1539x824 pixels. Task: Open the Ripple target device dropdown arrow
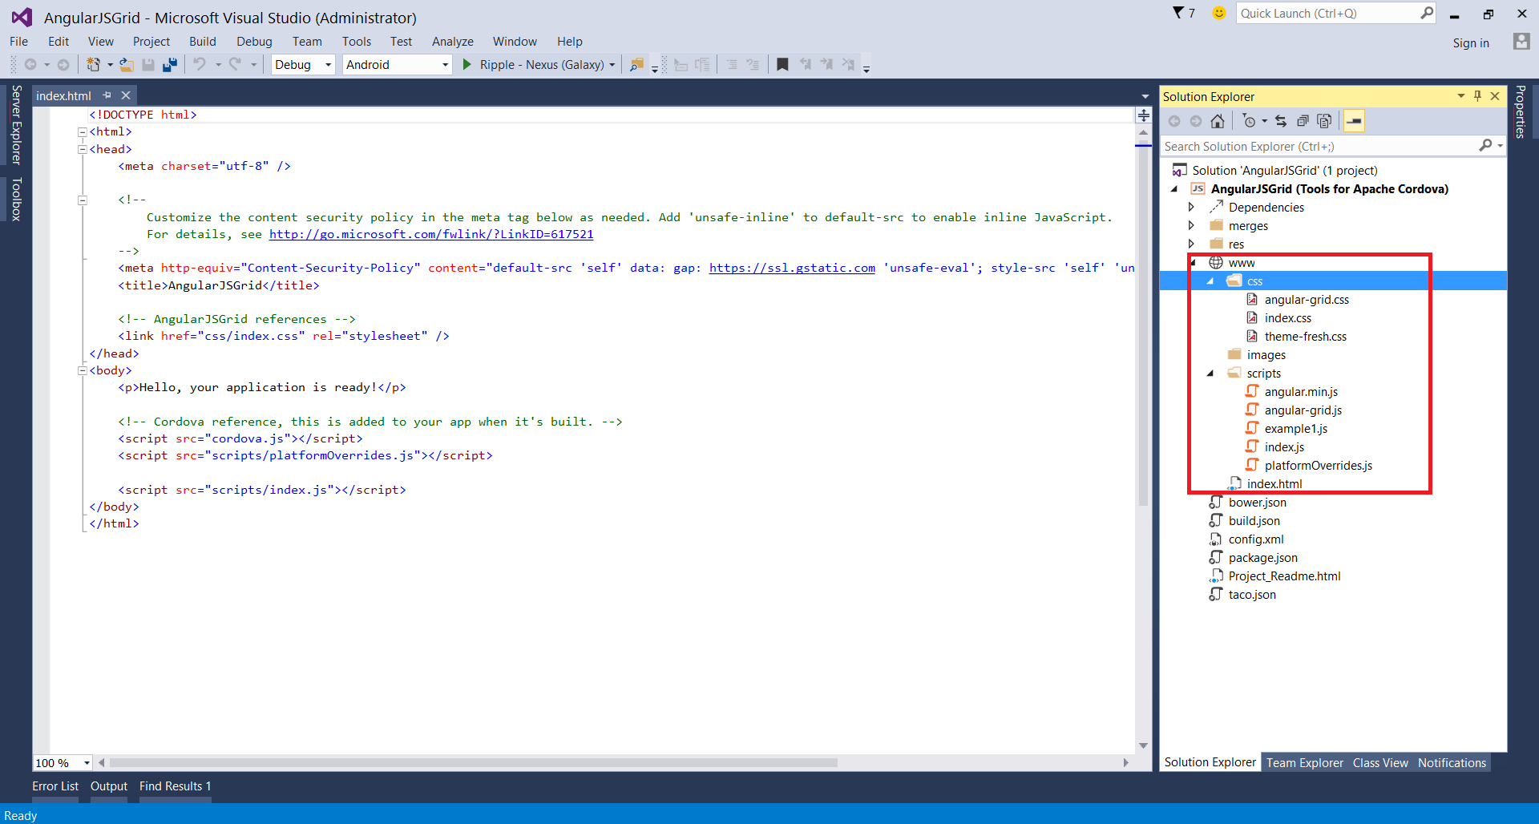click(612, 65)
